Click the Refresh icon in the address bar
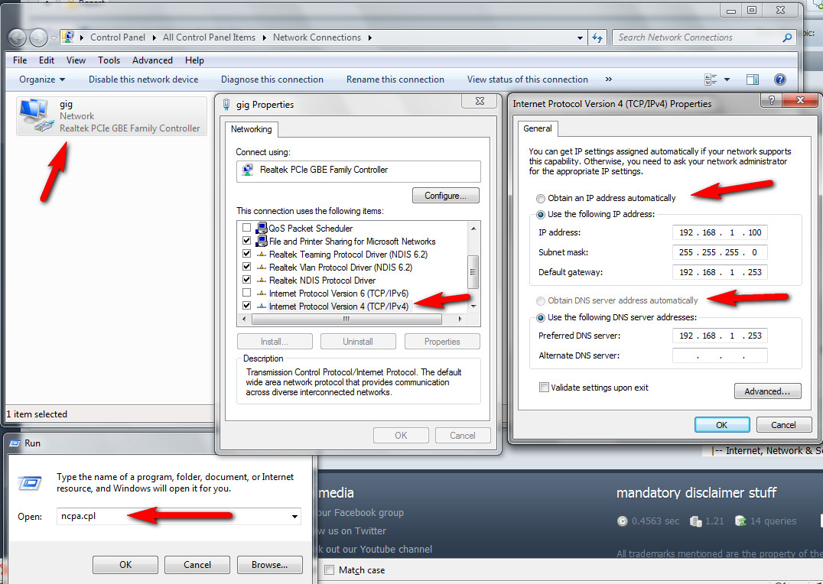823x584 pixels. (597, 37)
